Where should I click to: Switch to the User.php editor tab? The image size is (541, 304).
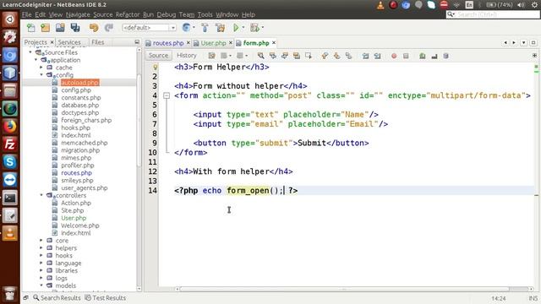coord(213,43)
